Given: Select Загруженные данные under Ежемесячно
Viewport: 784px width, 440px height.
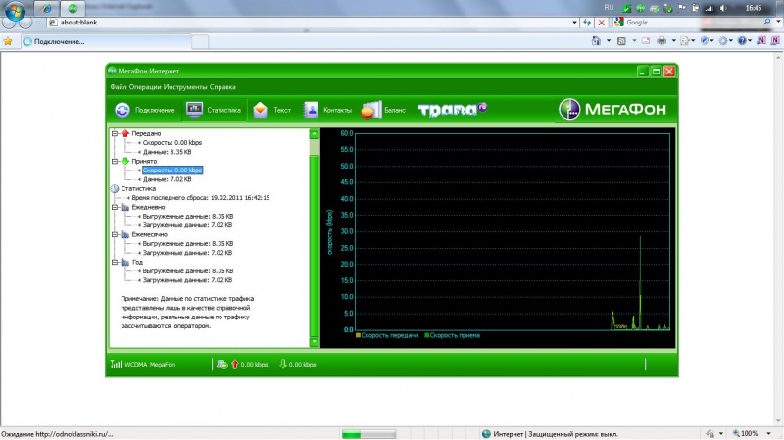Looking at the screenshot, I should 187,253.
